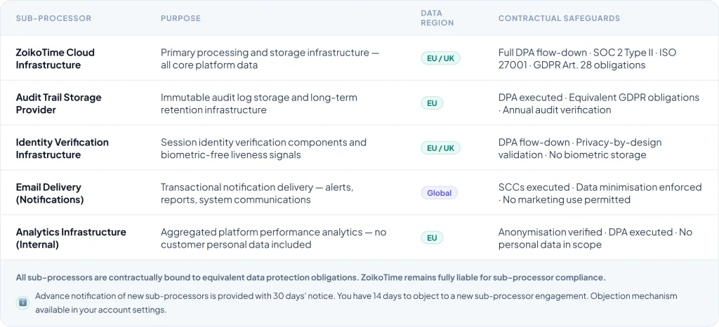Click the Audit Trail Storage Provider name
This screenshot has height=327, width=719.
pos(58,103)
